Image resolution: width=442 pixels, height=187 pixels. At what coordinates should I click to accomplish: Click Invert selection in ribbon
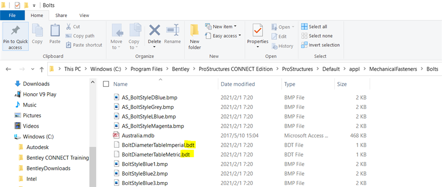point(320,45)
